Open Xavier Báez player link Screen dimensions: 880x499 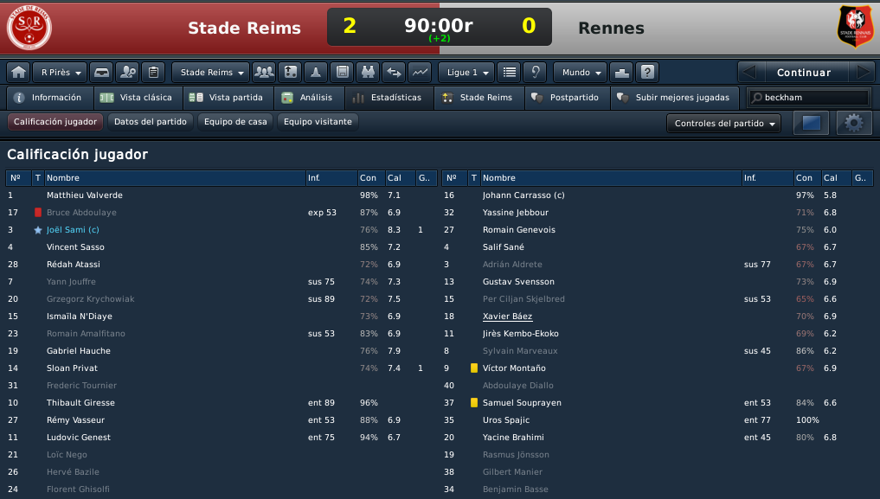(507, 317)
